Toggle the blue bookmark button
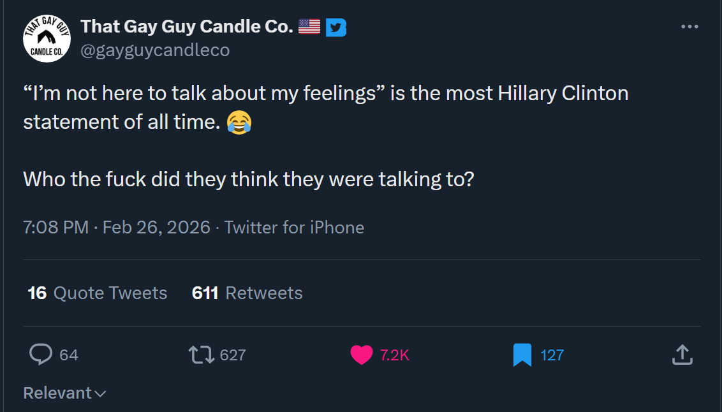This screenshot has height=412, width=722. [x=522, y=355]
